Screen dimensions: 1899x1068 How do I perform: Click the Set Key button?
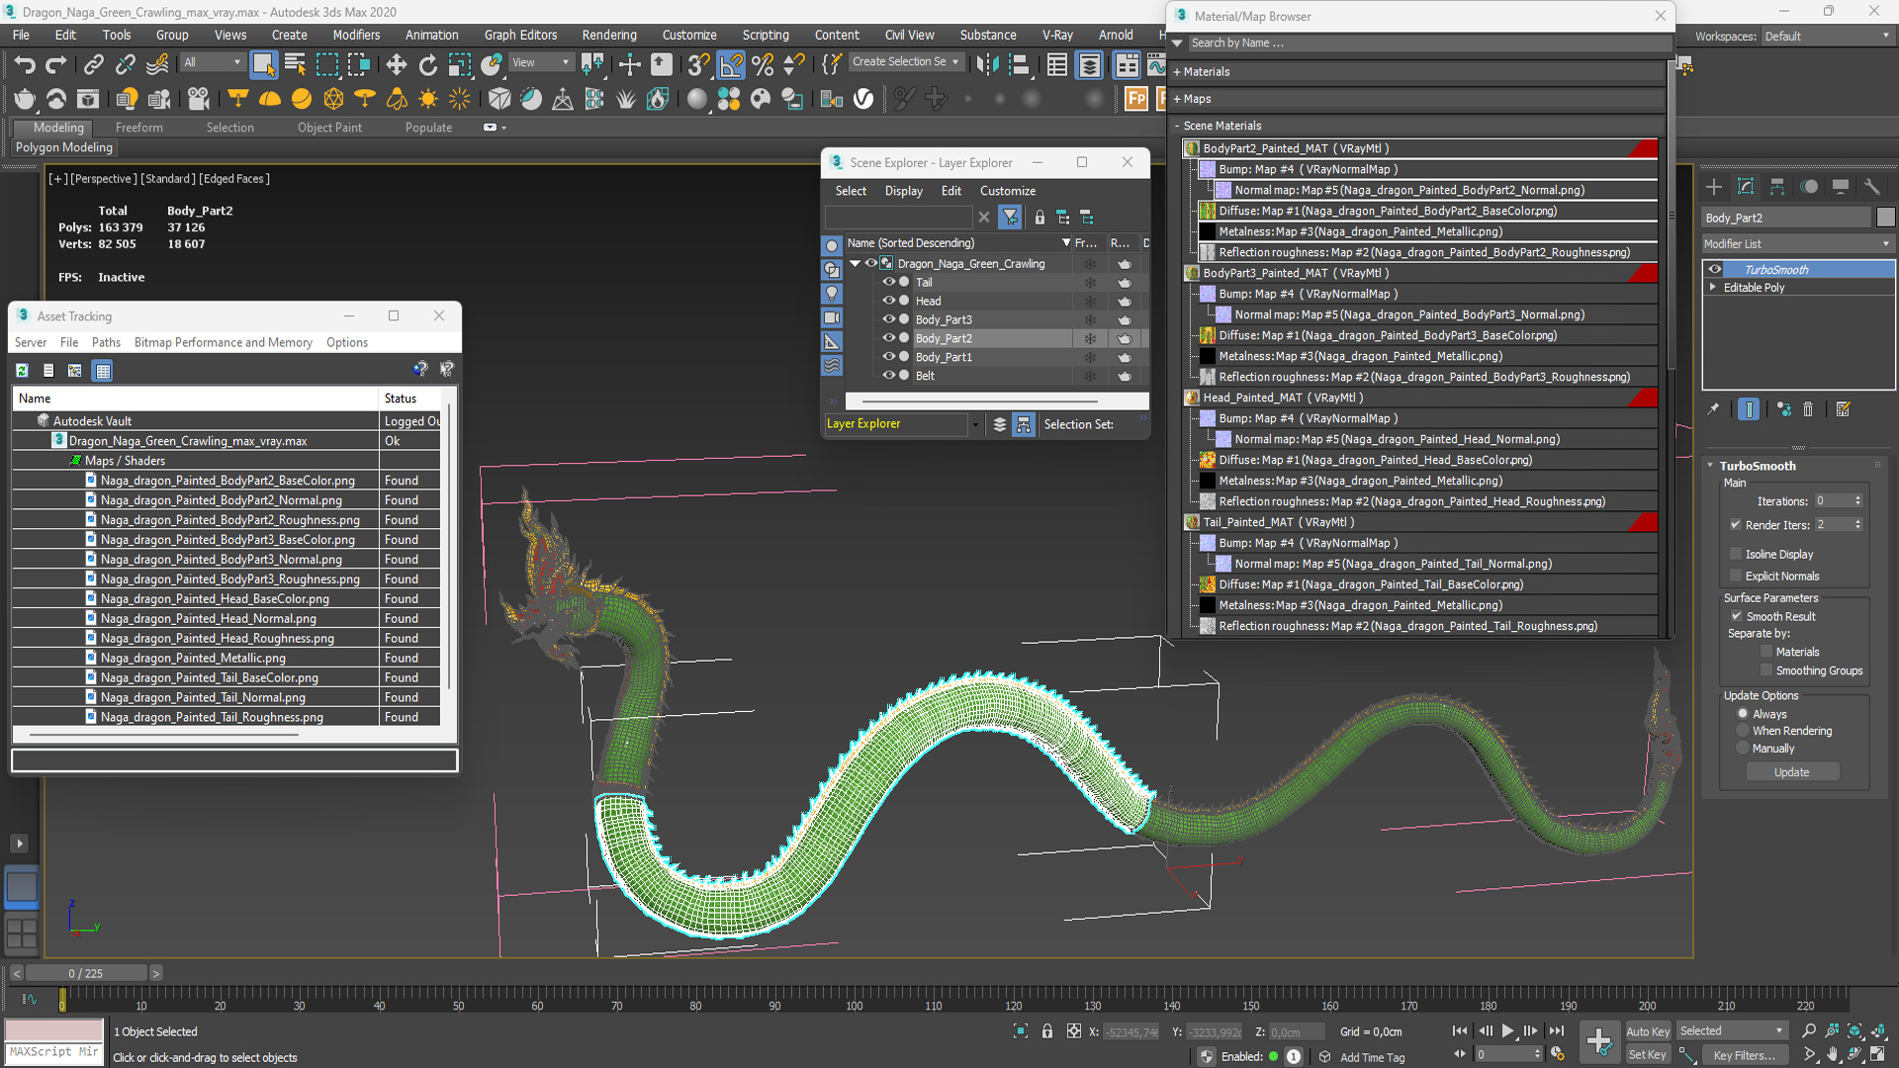[1647, 1055]
